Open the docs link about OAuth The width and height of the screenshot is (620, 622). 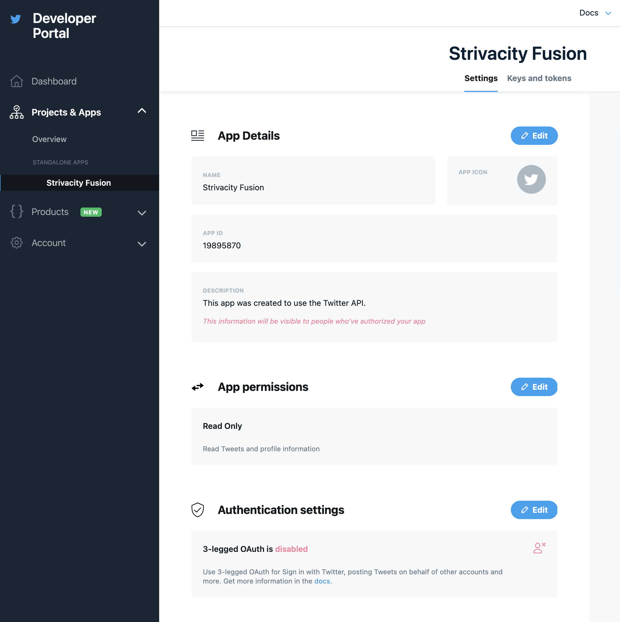[322, 581]
